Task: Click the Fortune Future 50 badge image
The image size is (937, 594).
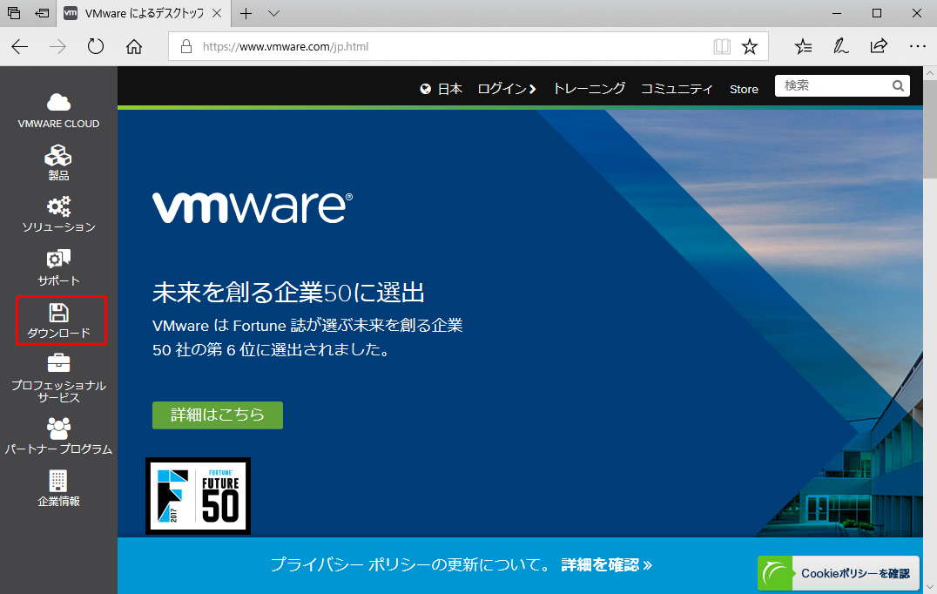Action: pos(198,496)
